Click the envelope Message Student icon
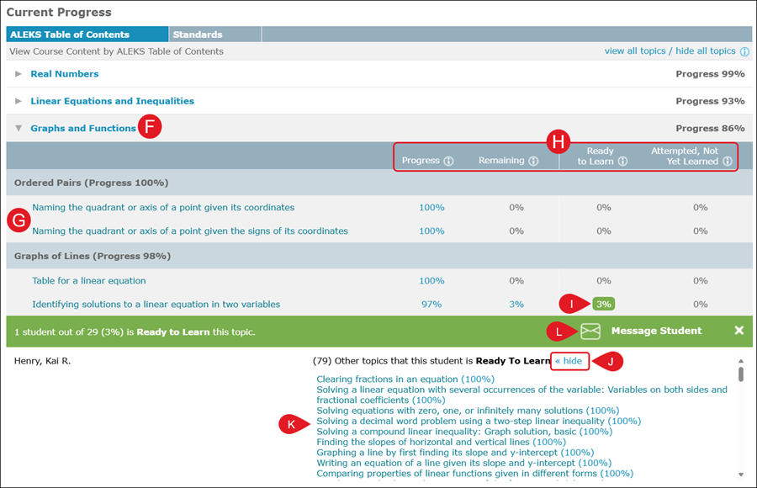The image size is (757, 488). click(590, 331)
